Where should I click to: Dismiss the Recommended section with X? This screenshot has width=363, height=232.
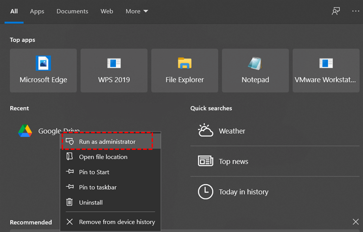click(356, 222)
